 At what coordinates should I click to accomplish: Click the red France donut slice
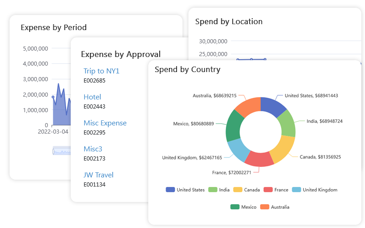pyautogui.click(x=259, y=160)
